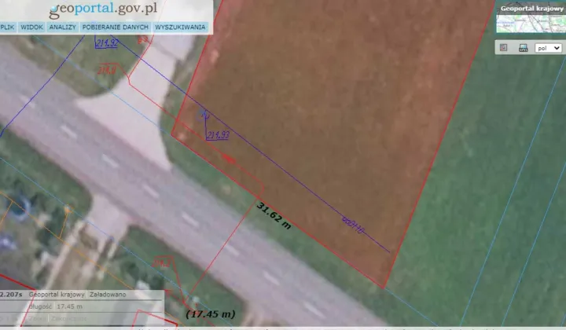Open the ANALIZY menu
This screenshot has height=330, width=566.
[x=62, y=27]
